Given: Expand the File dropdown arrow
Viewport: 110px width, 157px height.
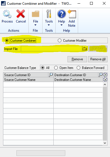Looking at the screenshot, I should point(36,25).
